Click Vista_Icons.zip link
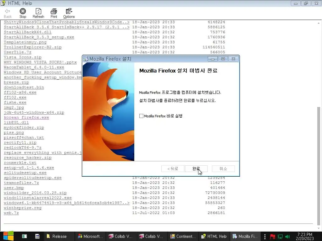322x241 pixels. tap(23, 57)
